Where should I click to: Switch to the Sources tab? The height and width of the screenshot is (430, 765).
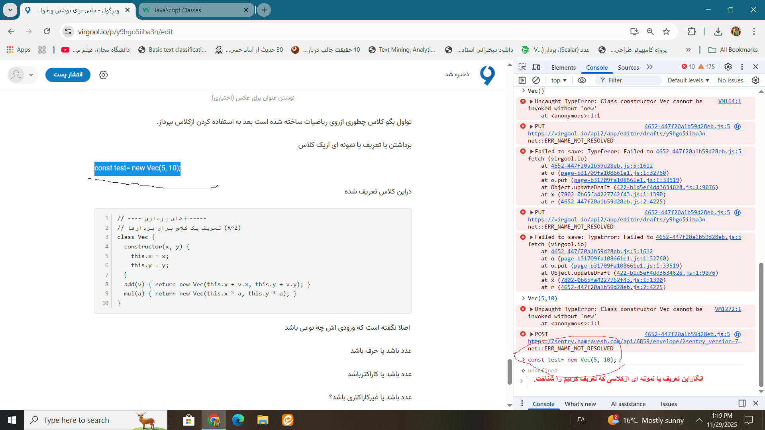[628, 67]
